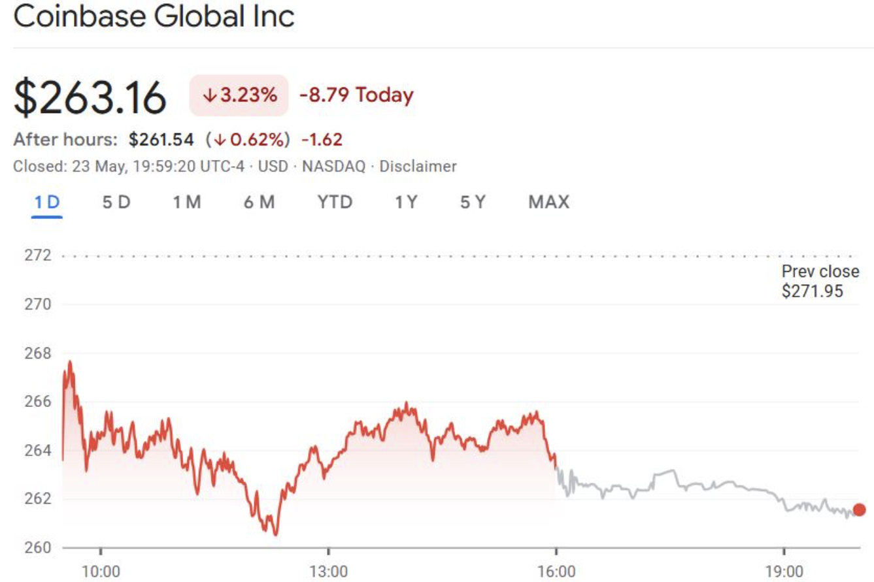Click the after hours $261.54 price
Viewport: 874px width, 582px height.
coord(161,140)
